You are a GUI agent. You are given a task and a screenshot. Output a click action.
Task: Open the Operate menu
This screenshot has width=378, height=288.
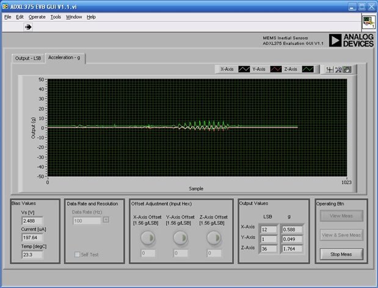37,17
